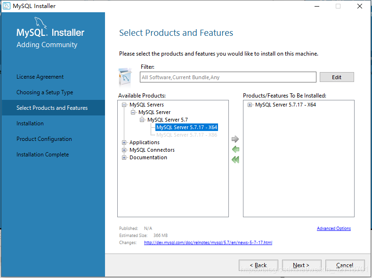Click the 366 MB estimated size value

(161, 236)
